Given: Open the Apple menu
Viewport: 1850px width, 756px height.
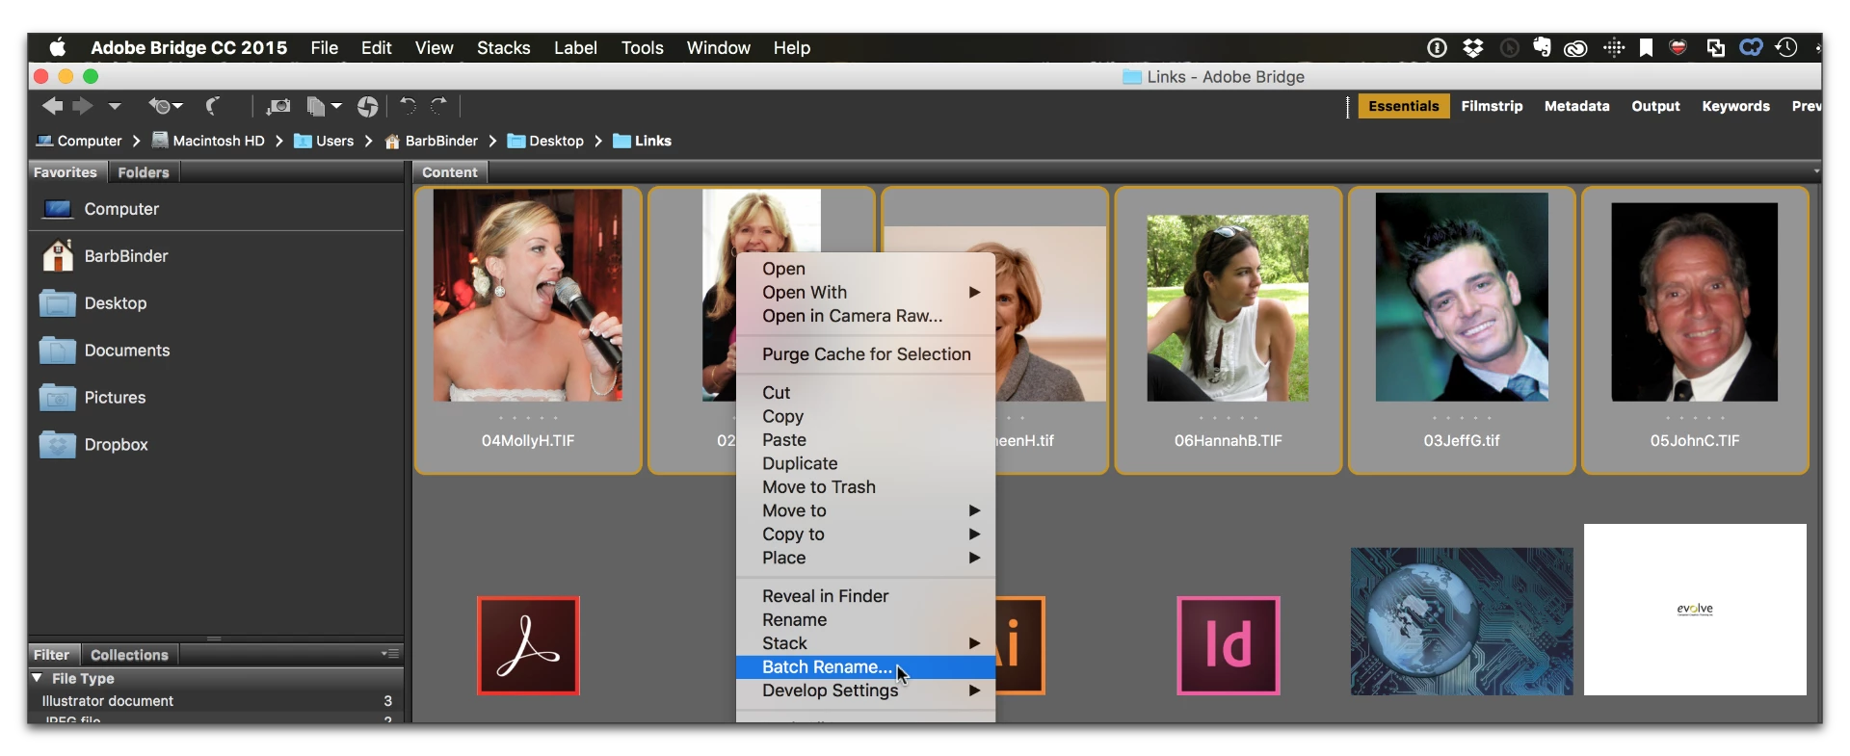Looking at the screenshot, I should (x=58, y=47).
